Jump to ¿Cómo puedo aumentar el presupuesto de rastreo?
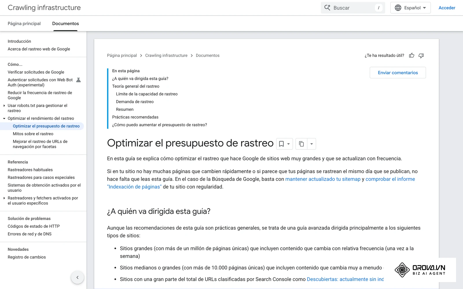 [159, 125]
